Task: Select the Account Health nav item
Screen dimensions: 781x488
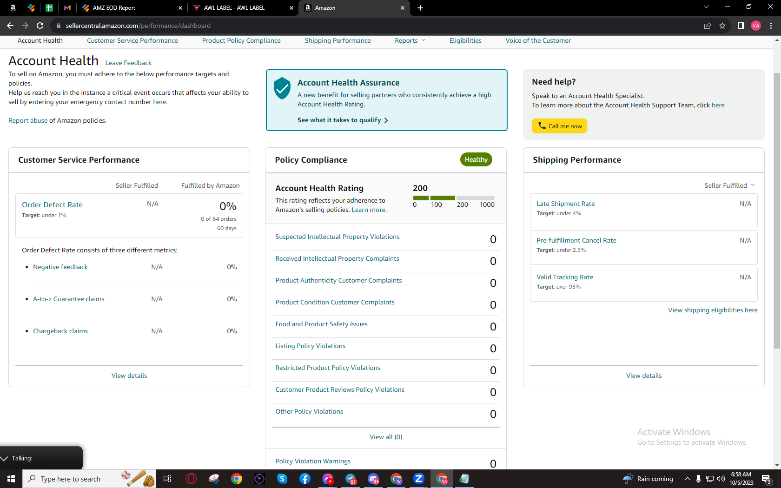Action: (40, 40)
